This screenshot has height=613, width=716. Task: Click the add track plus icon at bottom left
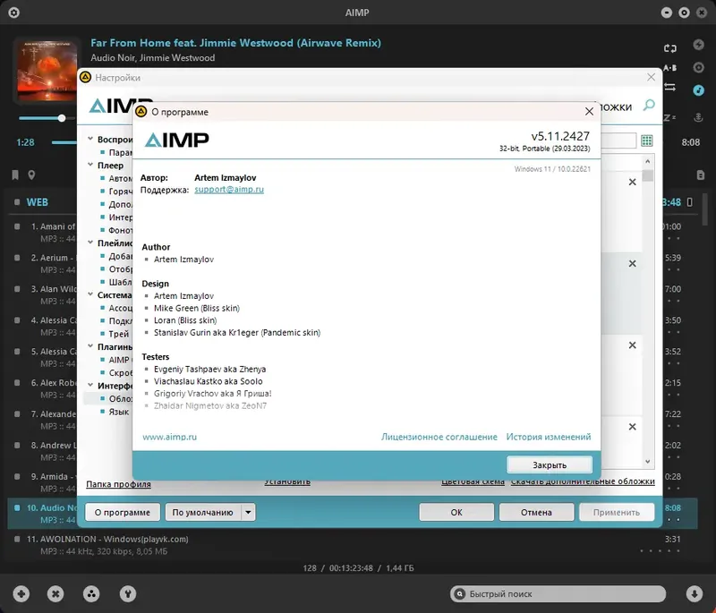[x=21, y=593]
